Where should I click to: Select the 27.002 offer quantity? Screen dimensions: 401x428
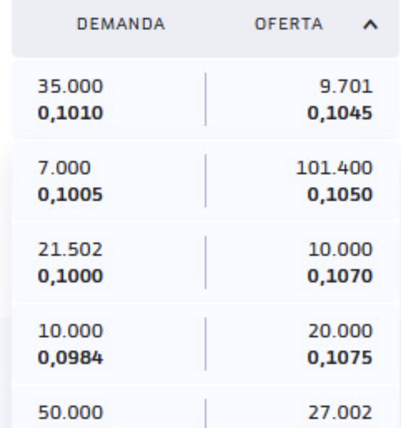coord(340,413)
